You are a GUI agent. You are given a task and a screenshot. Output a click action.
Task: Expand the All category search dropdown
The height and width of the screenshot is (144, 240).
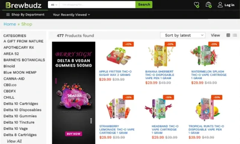(54, 5)
